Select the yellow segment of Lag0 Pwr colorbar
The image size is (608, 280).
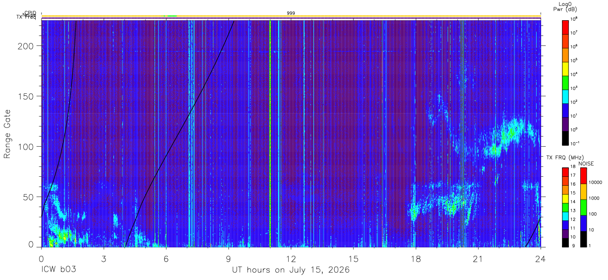[565, 68]
